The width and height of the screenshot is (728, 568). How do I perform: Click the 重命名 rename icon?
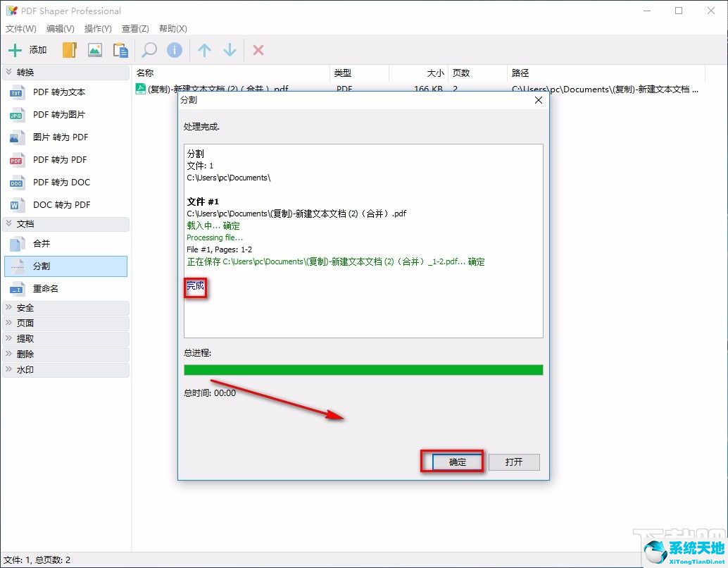pyautogui.click(x=17, y=289)
